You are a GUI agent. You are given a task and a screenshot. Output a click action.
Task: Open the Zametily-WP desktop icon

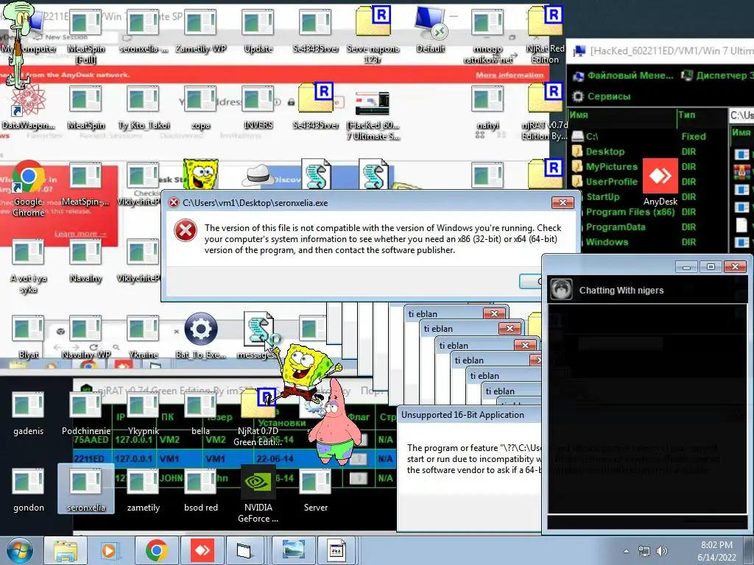[x=200, y=29]
